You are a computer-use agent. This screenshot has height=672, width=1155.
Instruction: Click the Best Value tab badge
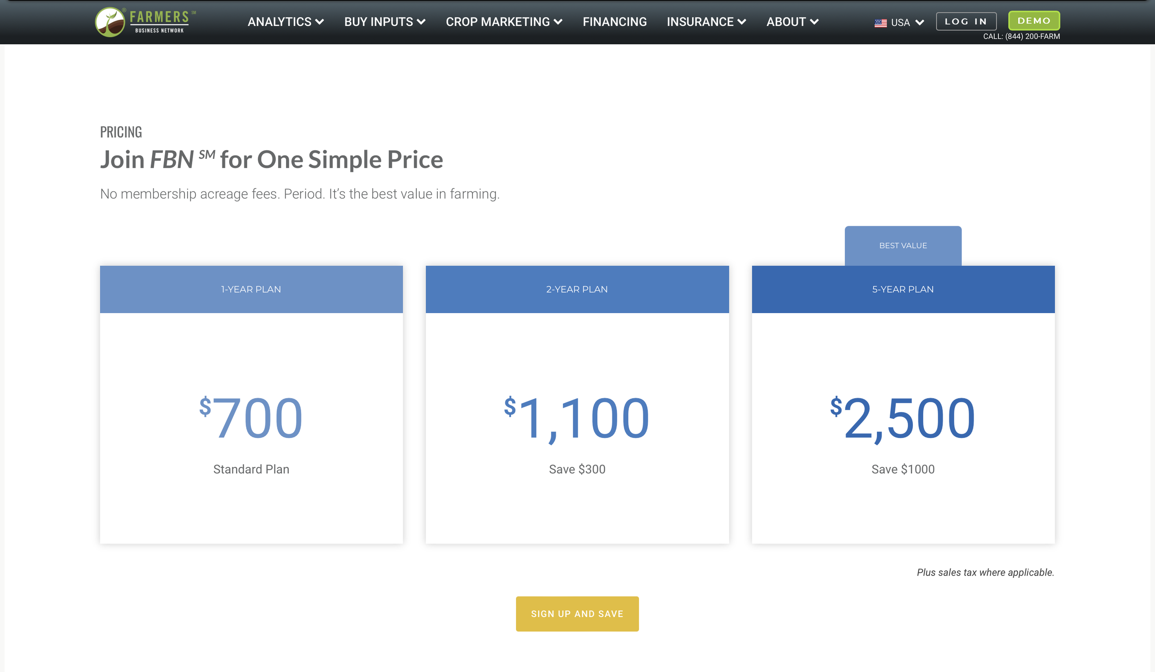point(903,246)
